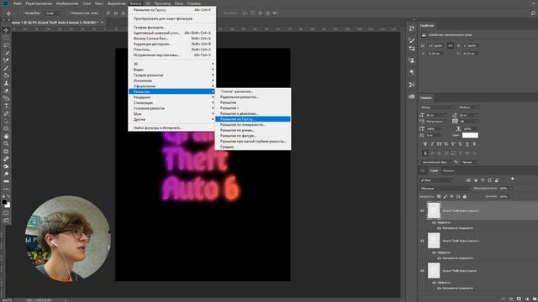Open the Файл menu
The height and width of the screenshot is (302, 538).
tap(17, 3)
